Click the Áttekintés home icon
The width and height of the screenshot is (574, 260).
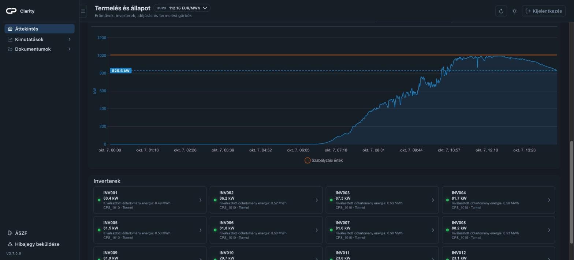tap(10, 29)
